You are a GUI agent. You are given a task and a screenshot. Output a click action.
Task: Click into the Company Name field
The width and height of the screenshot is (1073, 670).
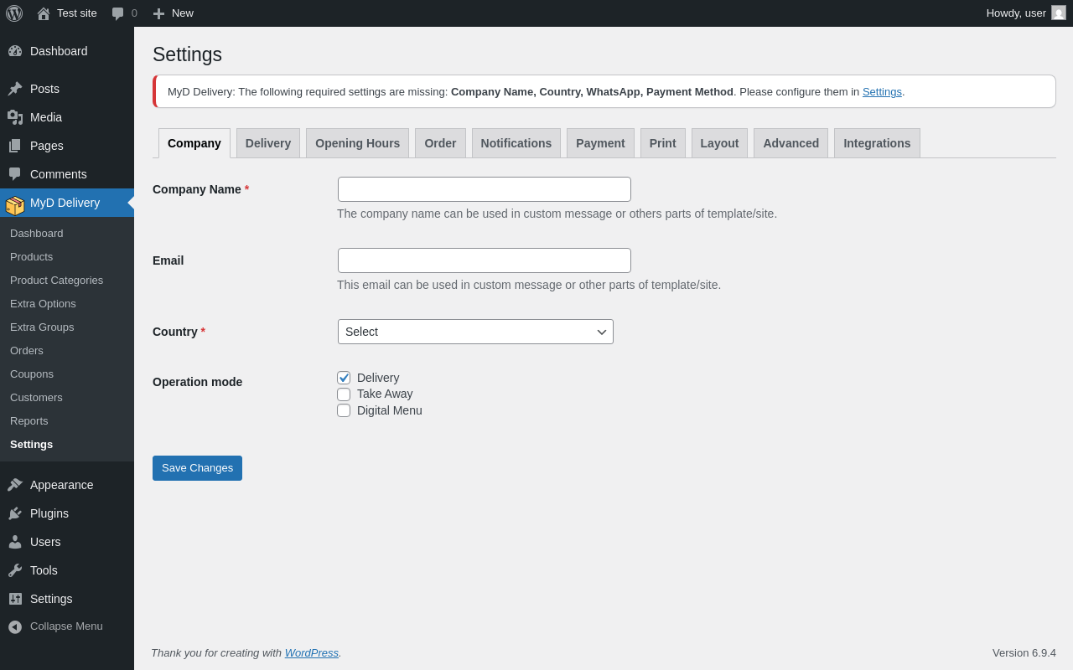485,189
